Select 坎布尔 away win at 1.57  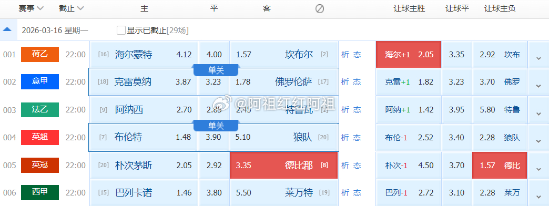click(x=283, y=55)
